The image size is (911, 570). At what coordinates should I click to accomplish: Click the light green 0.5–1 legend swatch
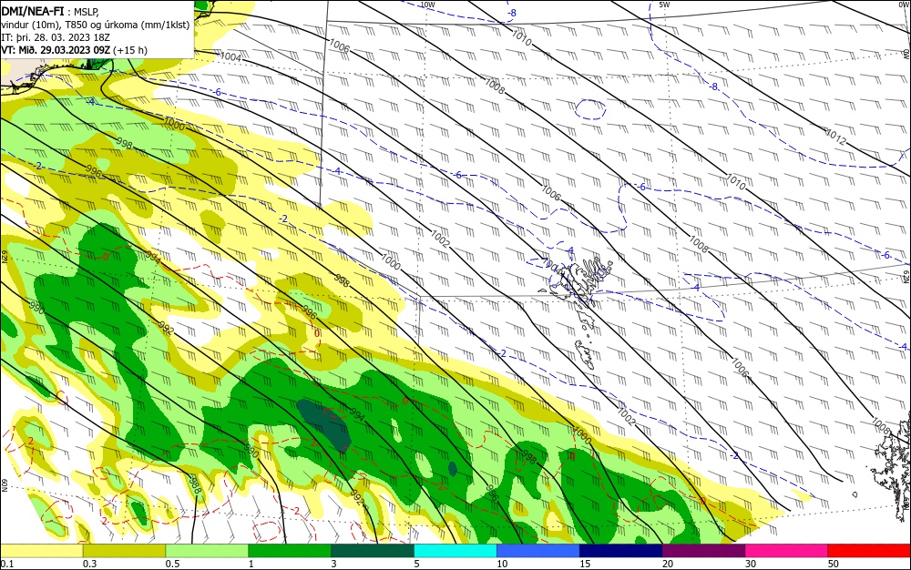[207, 551]
